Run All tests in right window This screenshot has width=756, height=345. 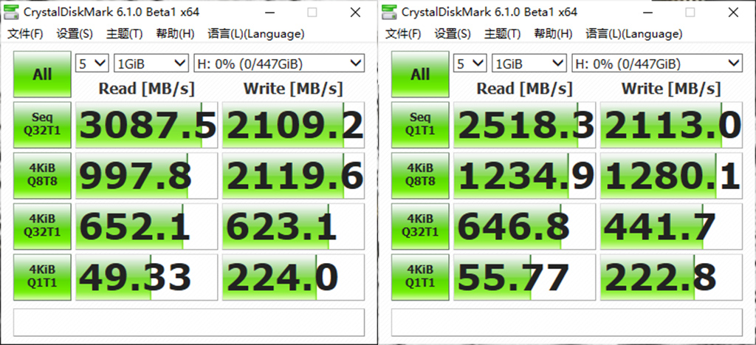pos(420,75)
